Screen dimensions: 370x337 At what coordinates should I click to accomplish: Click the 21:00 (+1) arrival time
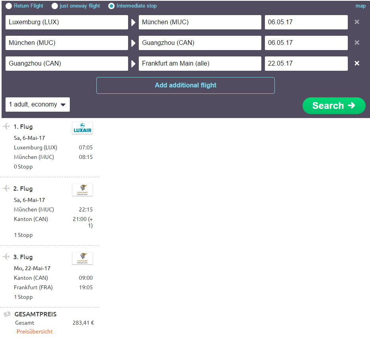83,222
